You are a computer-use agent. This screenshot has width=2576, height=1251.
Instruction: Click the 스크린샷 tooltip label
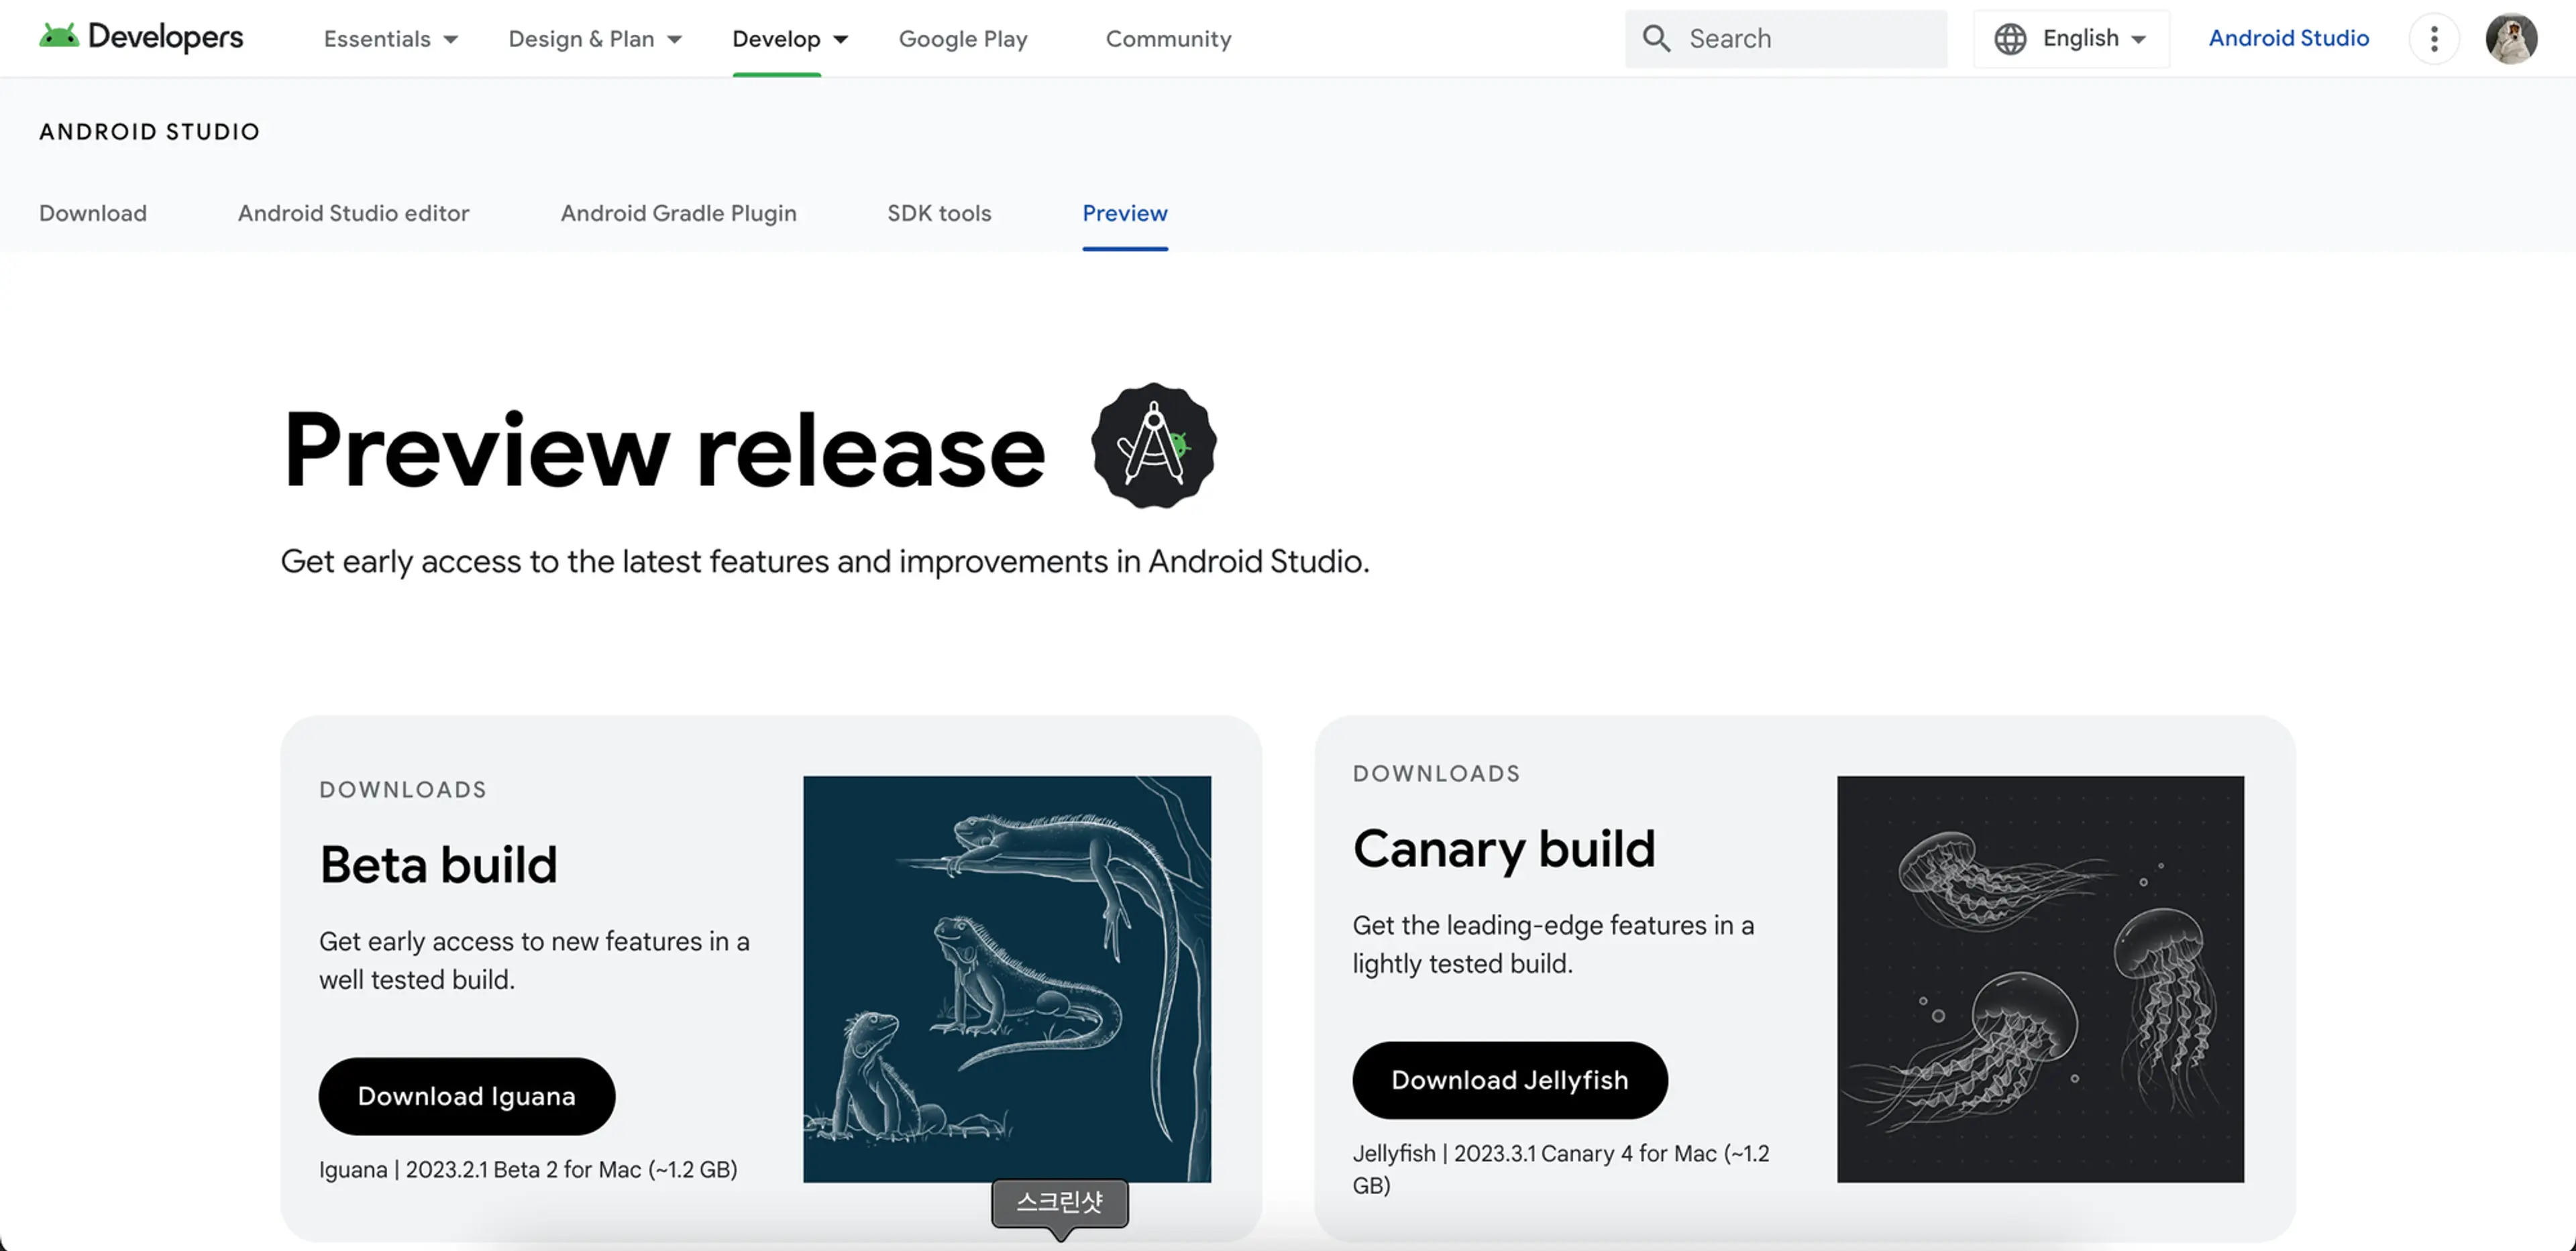click(x=1059, y=1202)
